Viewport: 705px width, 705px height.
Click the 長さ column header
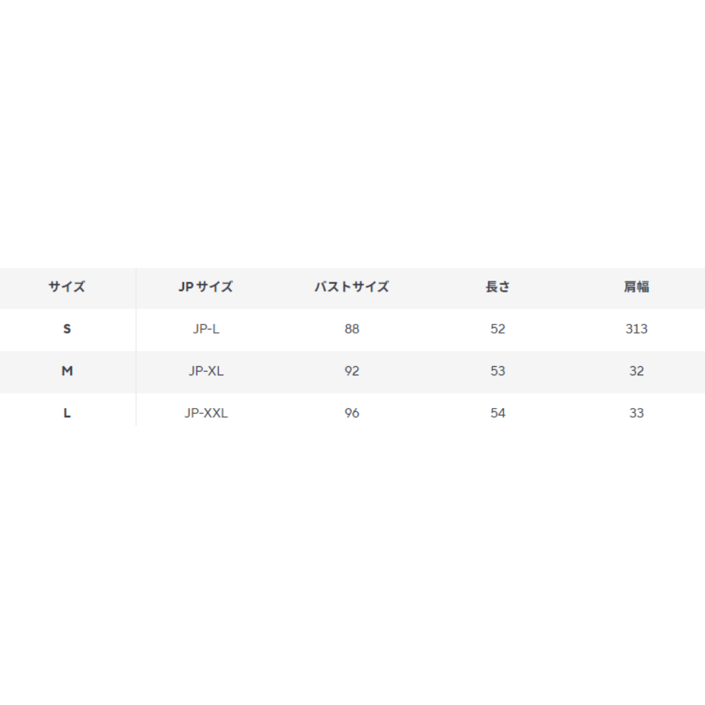pyautogui.click(x=497, y=287)
